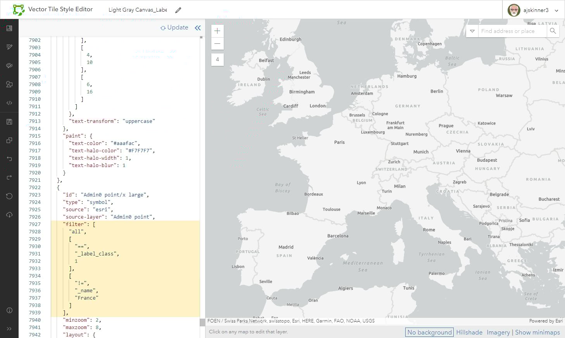Click the zoom level 4 indicator
This screenshot has height=338, width=565.
click(x=217, y=59)
